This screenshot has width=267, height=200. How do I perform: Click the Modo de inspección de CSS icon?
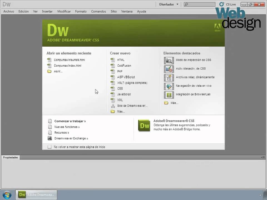point(169,61)
